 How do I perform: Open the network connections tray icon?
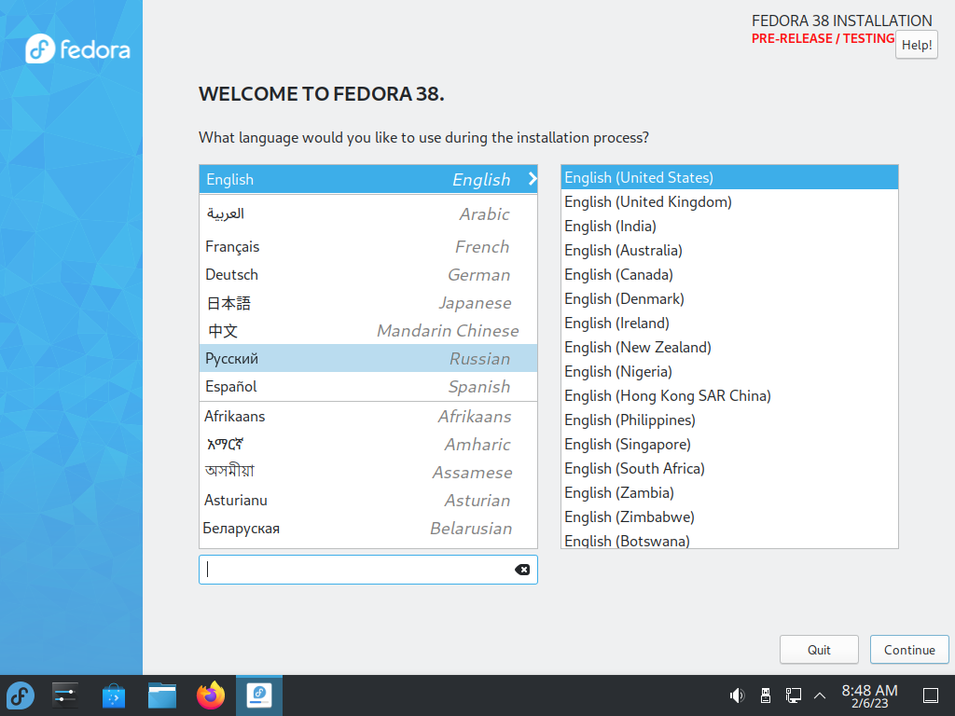(x=793, y=695)
